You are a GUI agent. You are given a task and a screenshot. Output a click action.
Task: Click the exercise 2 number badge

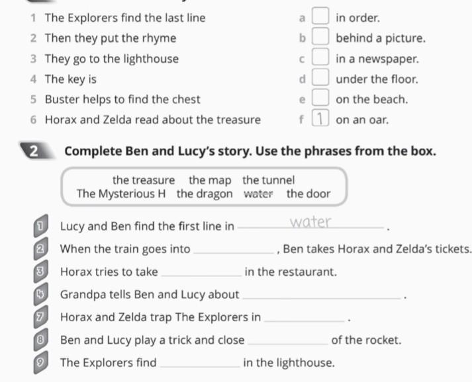point(35,151)
